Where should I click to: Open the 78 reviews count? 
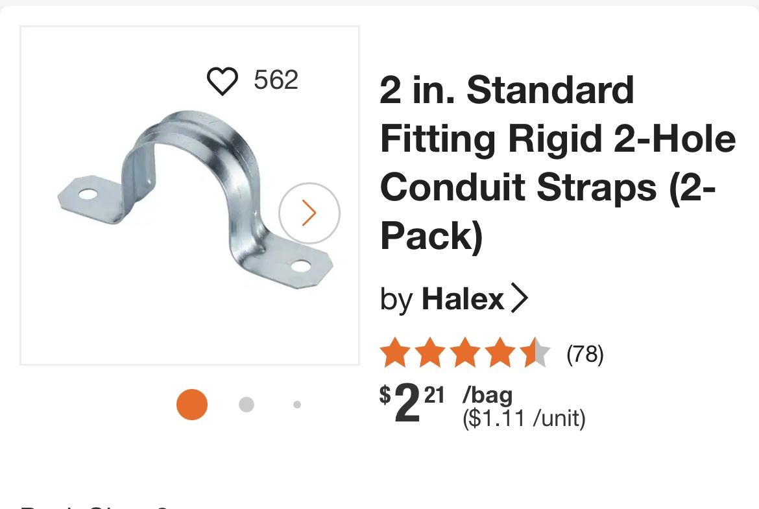[584, 354]
